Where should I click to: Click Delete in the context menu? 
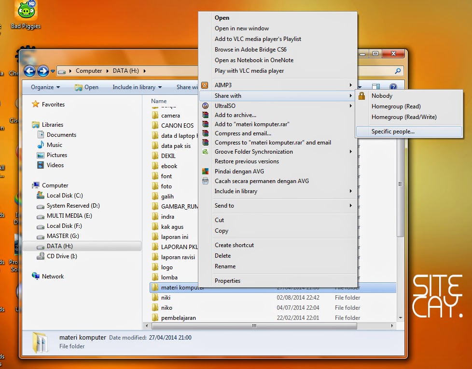278,256
